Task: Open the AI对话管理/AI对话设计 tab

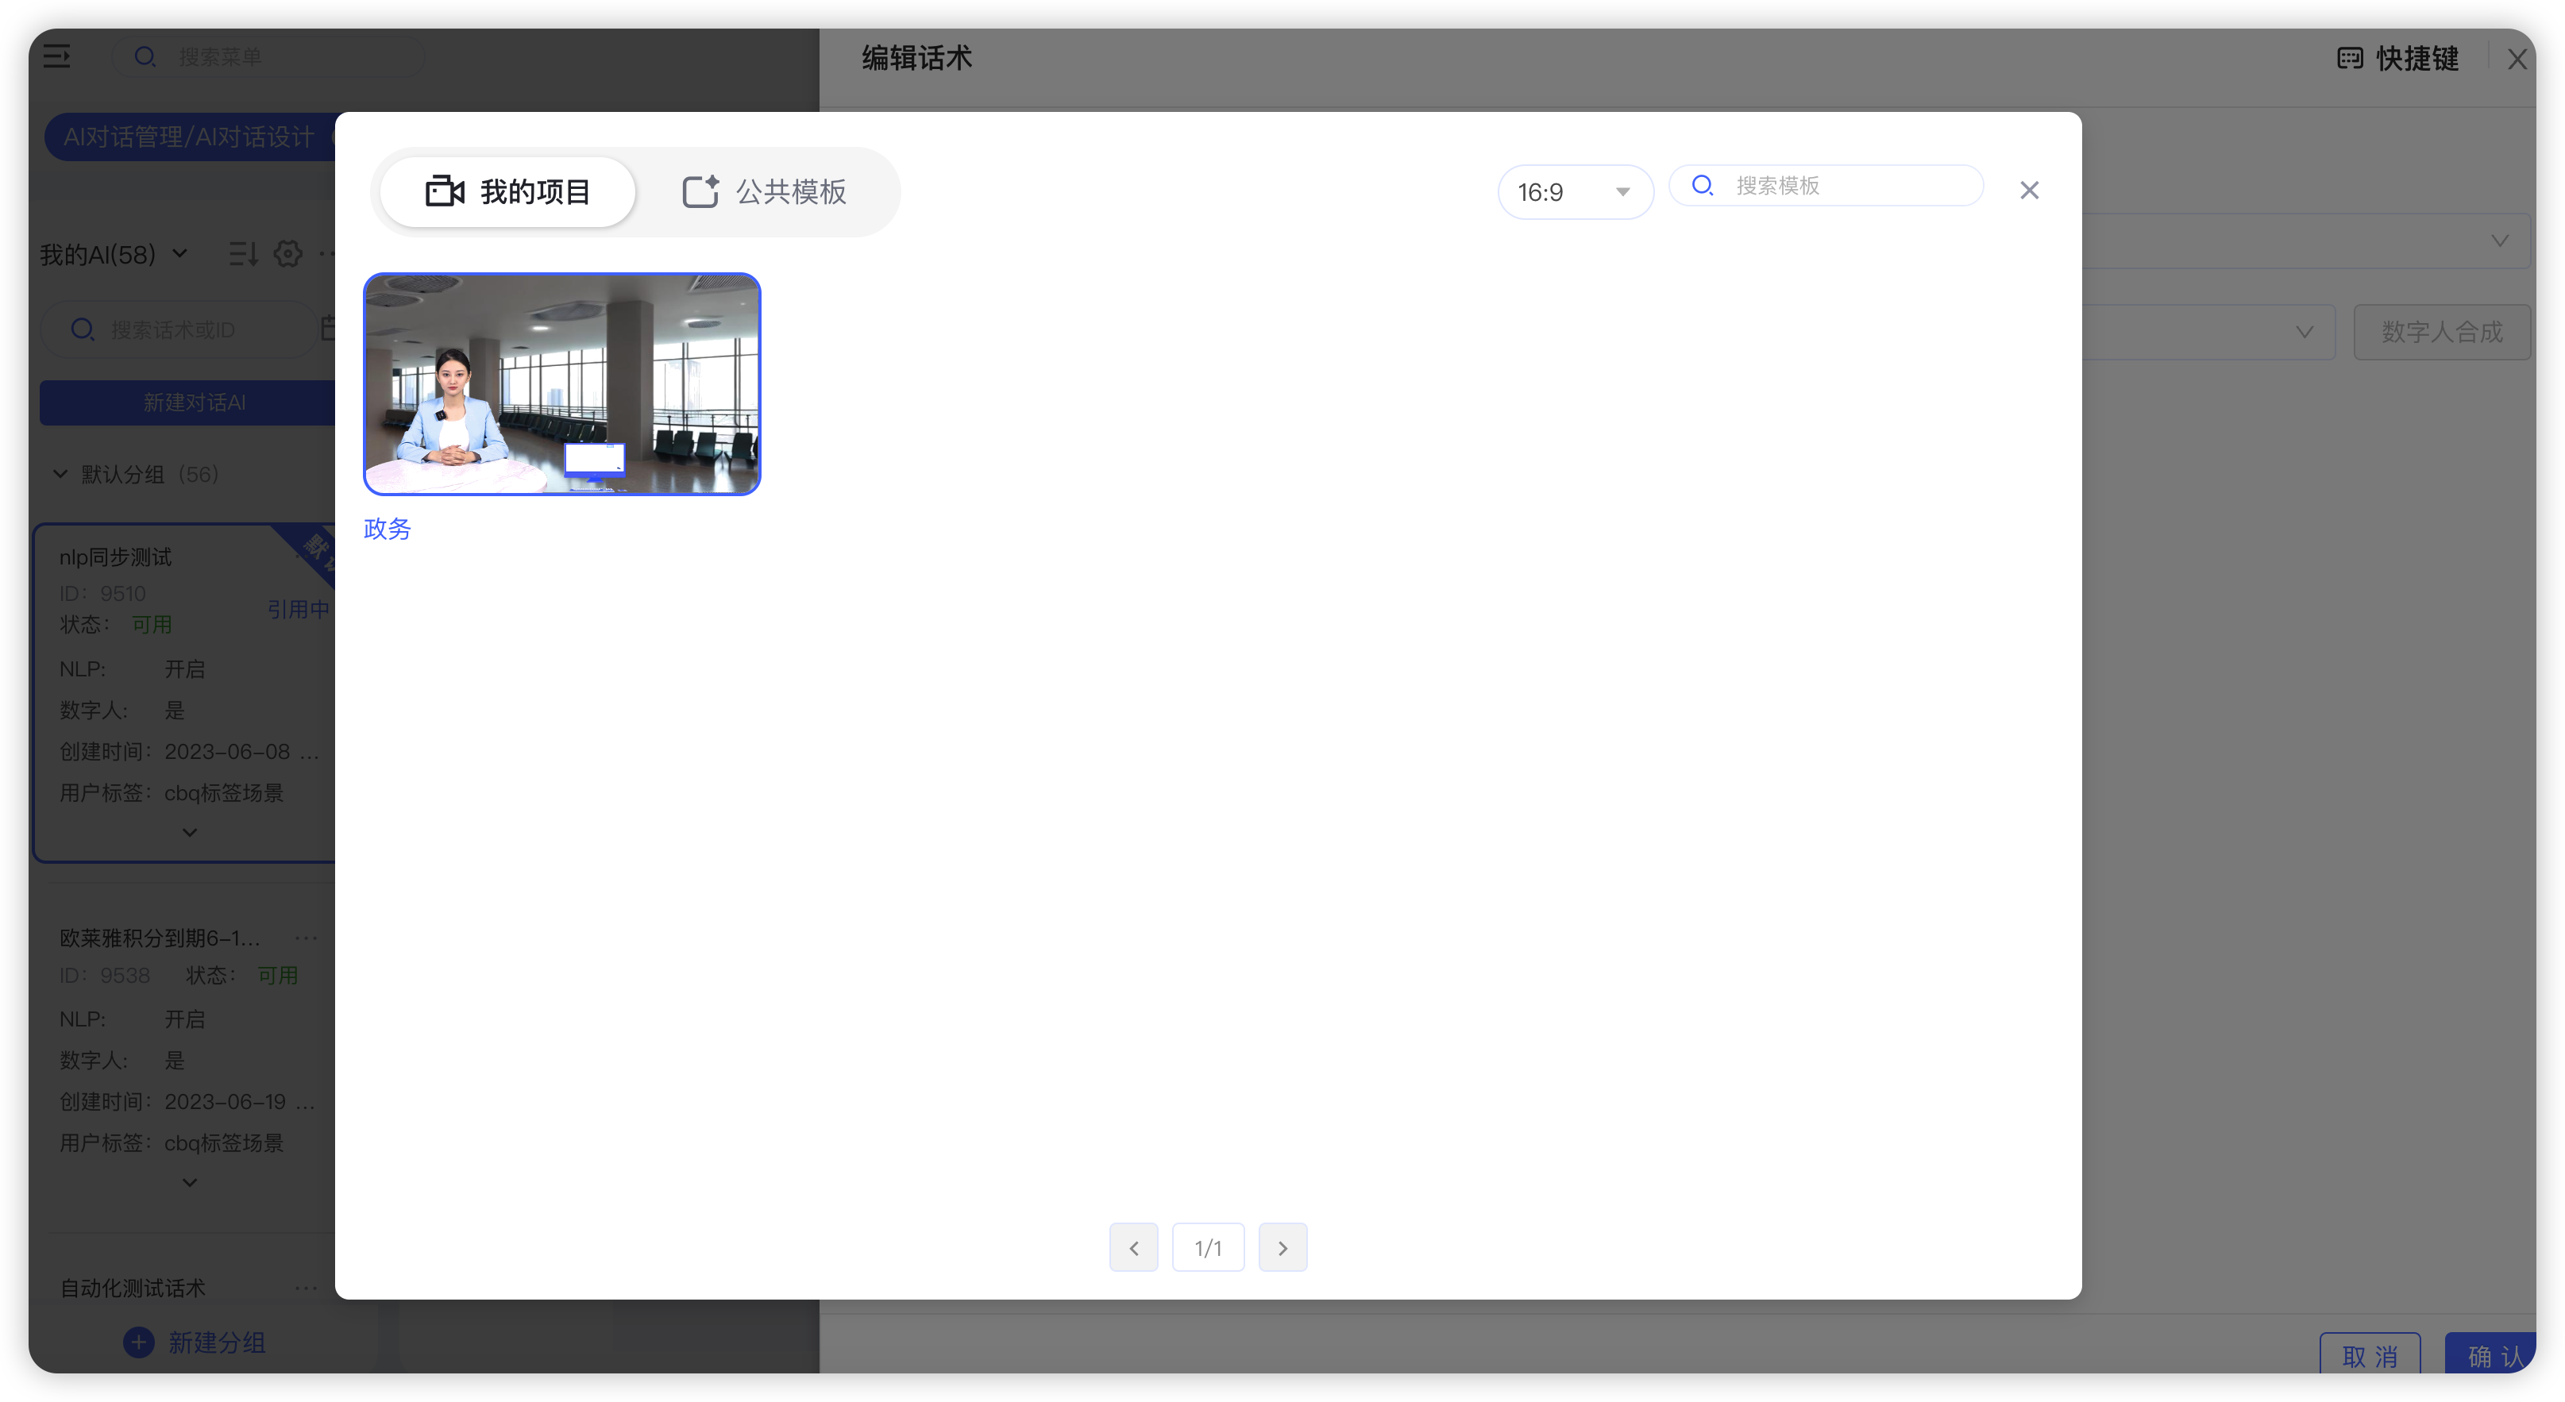Action: coord(189,137)
